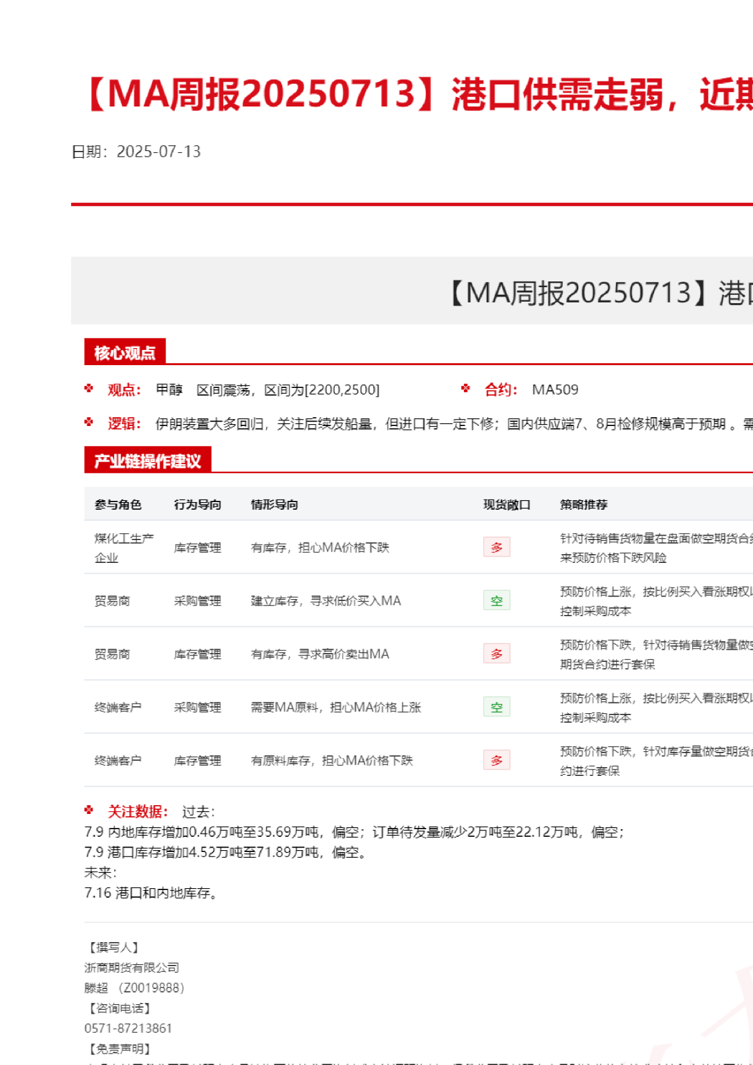Click the 情形导向 column header
Image resolution: width=753 pixels, height=1065 pixels.
[x=274, y=505]
